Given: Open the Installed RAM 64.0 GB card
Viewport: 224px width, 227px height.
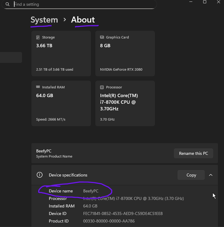Looking at the screenshot, I should [x=61, y=103].
